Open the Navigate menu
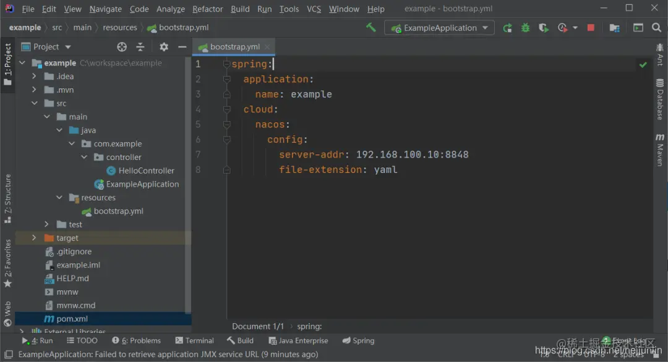Screen dimensions: 668x362 105,9
